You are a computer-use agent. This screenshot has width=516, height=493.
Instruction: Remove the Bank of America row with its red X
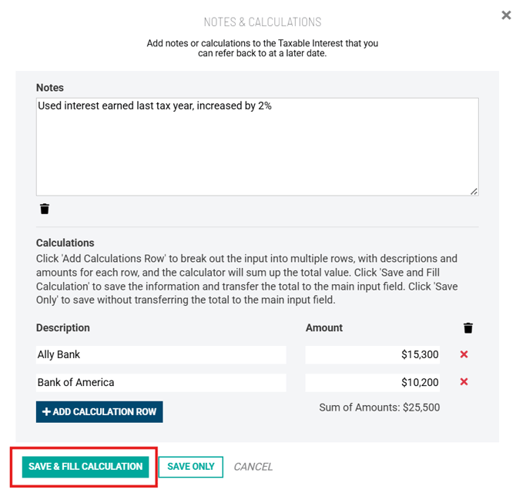(464, 382)
